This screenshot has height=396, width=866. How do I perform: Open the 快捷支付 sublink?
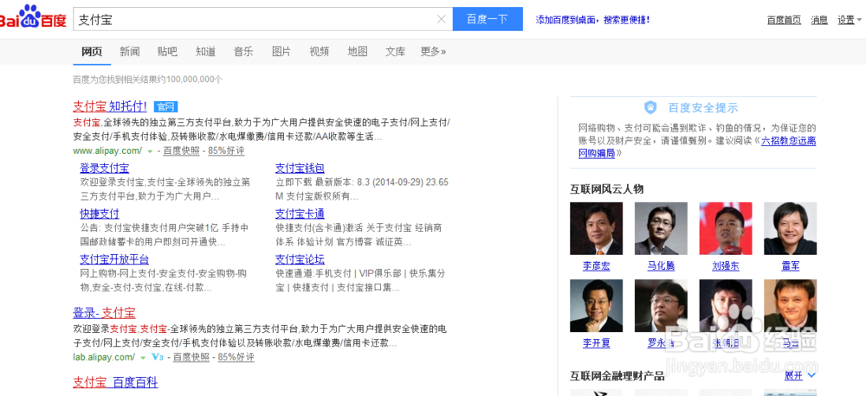click(100, 214)
